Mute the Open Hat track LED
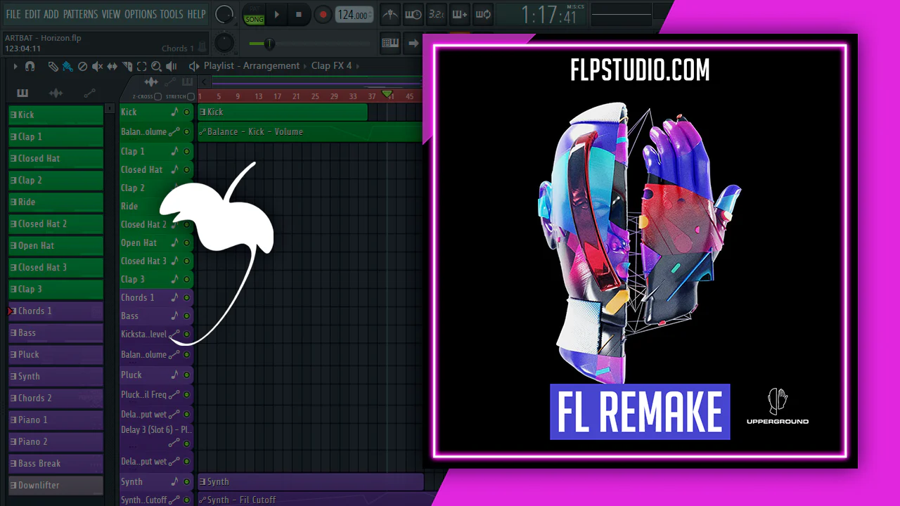Image resolution: width=900 pixels, height=506 pixels. click(x=186, y=242)
